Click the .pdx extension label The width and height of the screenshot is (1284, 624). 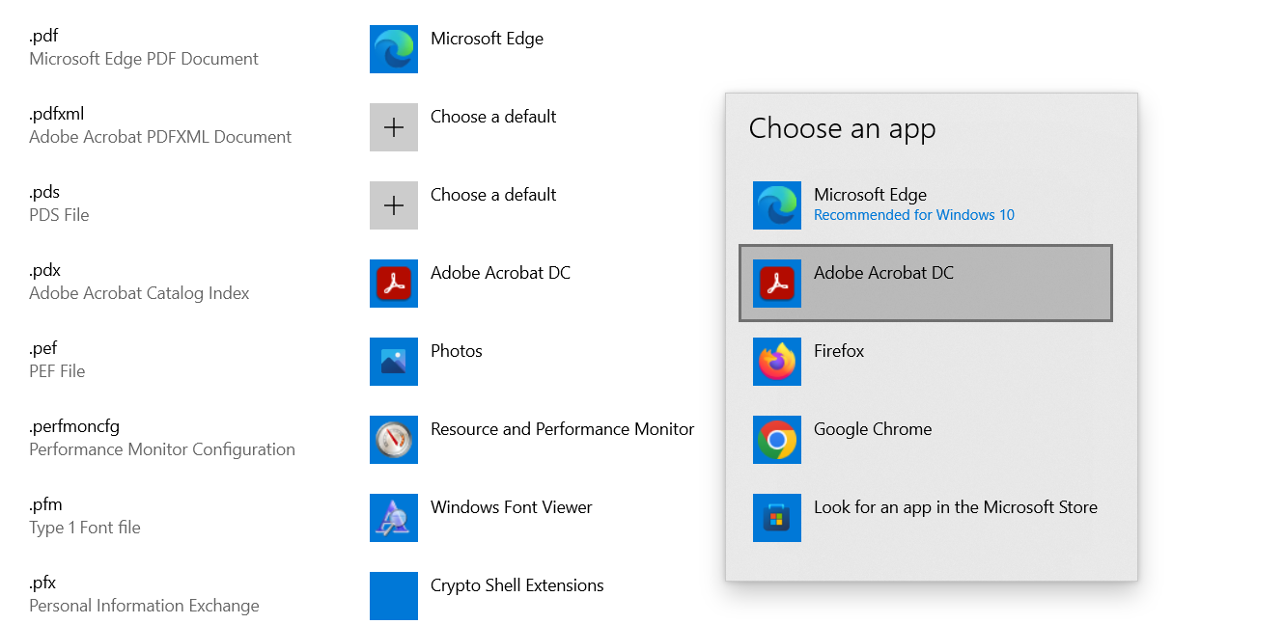(44, 271)
